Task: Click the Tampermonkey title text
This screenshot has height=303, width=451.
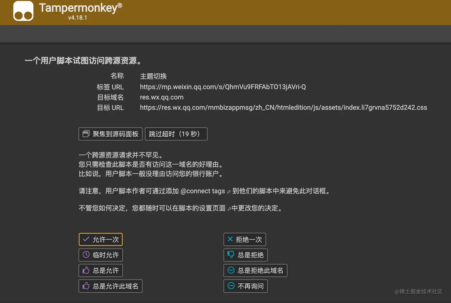Action: (81, 8)
